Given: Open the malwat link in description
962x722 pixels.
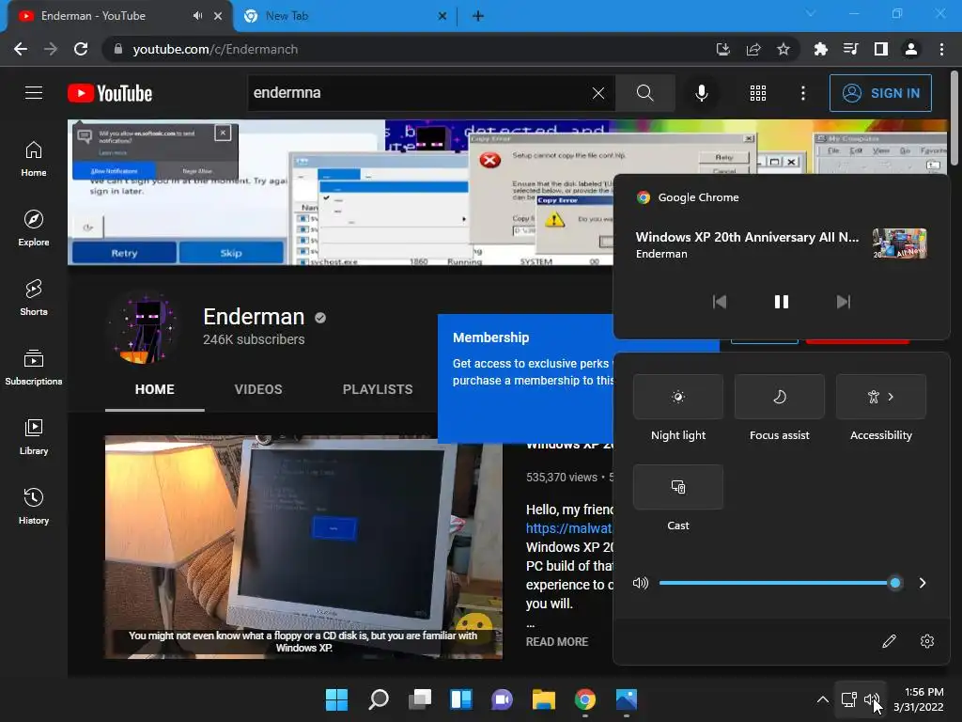Looking at the screenshot, I should pyautogui.click(x=569, y=528).
